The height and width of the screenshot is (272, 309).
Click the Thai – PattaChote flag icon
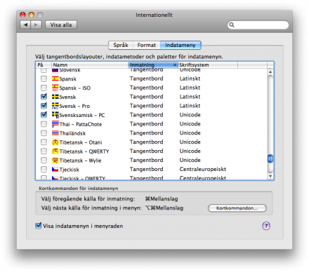[55, 124]
